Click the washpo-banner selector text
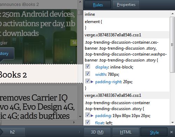The height and width of the screenshot is (137, 175). point(126,57)
